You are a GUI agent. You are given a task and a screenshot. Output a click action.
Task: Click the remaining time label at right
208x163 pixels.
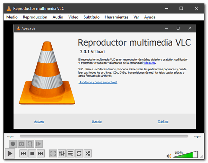[197, 137]
